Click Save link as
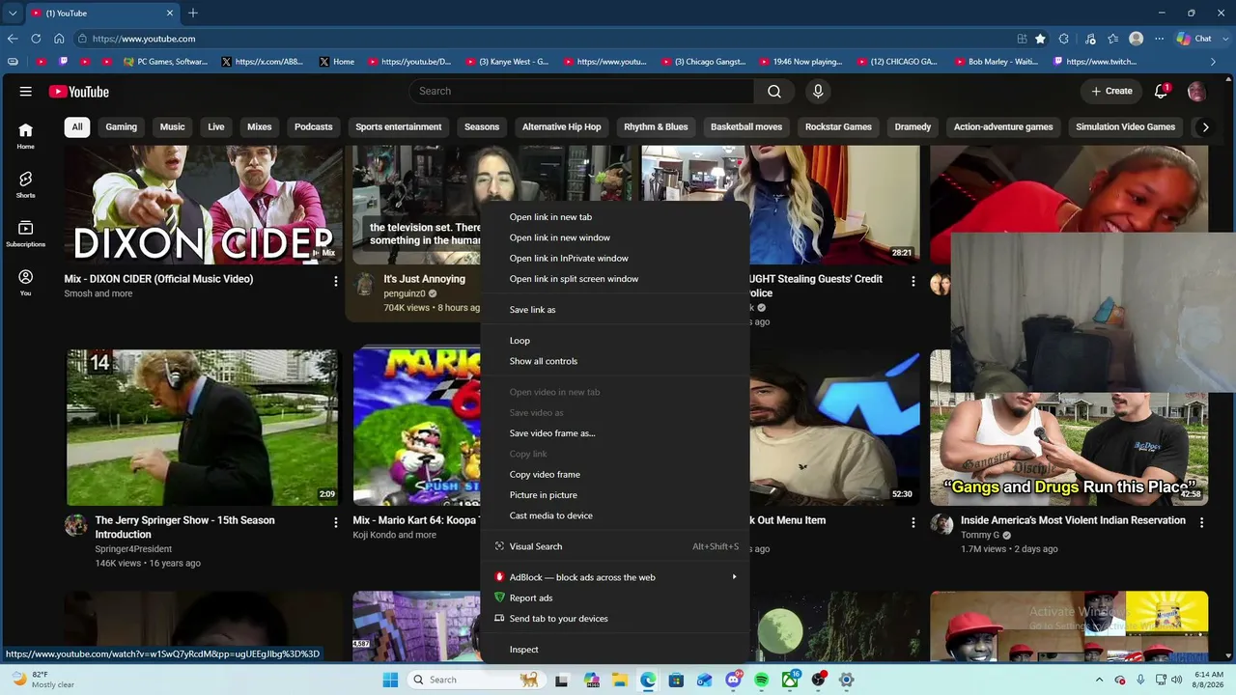1236x695 pixels. click(615, 310)
